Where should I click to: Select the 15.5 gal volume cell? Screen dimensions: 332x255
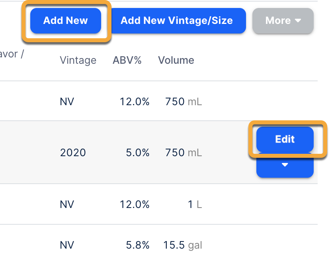tap(183, 245)
